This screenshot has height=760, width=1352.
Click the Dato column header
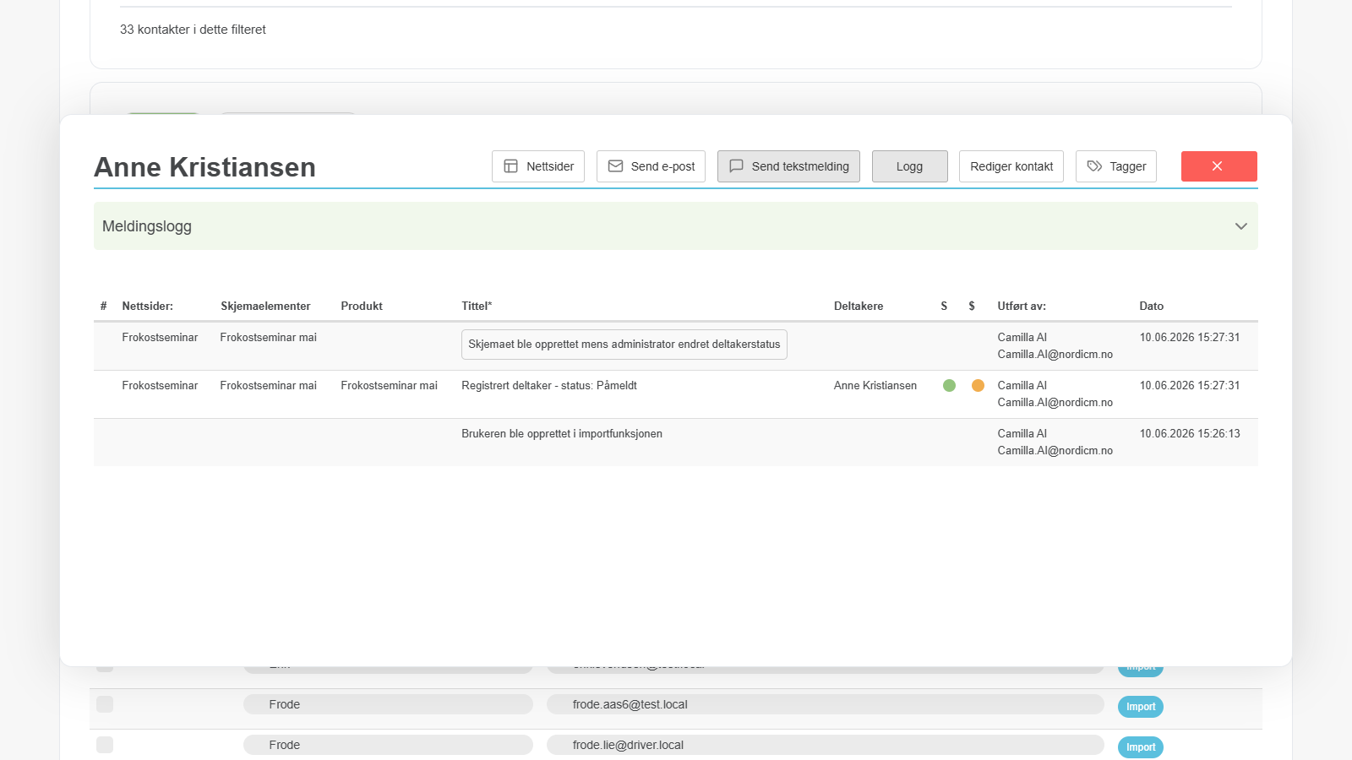tap(1151, 307)
